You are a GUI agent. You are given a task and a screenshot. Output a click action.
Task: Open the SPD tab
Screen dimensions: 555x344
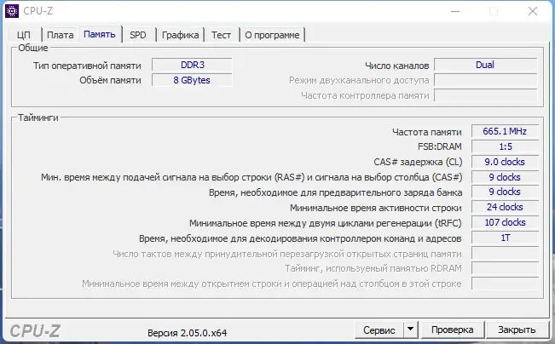coord(138,35)
